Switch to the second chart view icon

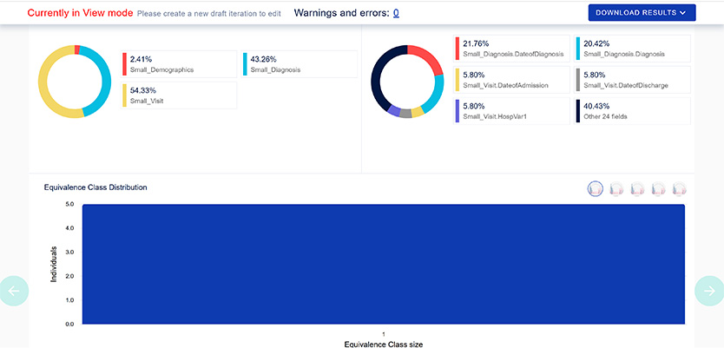pos(616,188)
